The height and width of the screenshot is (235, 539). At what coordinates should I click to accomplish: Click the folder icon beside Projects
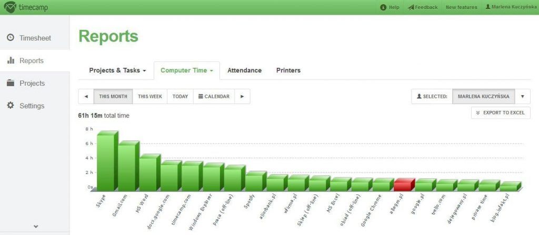click(11, 83)
